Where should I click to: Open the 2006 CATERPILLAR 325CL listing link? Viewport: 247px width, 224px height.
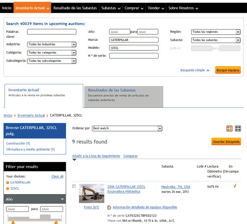(126, 187)
